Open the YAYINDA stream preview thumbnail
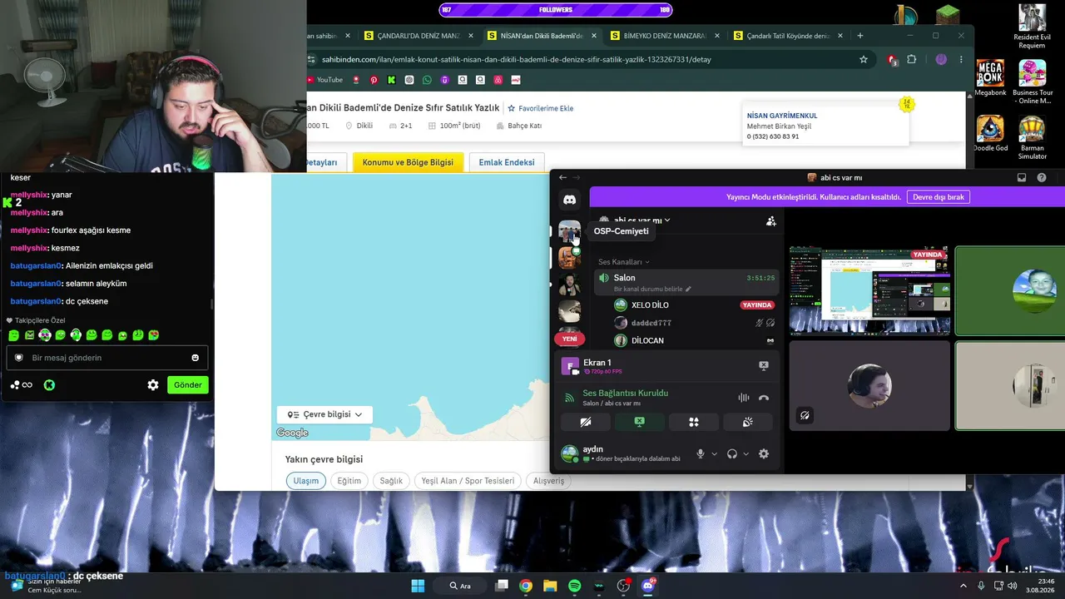Viewport: 1065px width, 599px height. [869, 290]
